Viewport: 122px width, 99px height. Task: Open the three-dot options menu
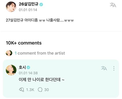click(114, 68)
